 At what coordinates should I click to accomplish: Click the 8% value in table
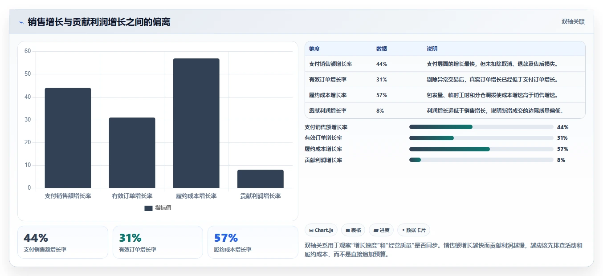point(380,111)
